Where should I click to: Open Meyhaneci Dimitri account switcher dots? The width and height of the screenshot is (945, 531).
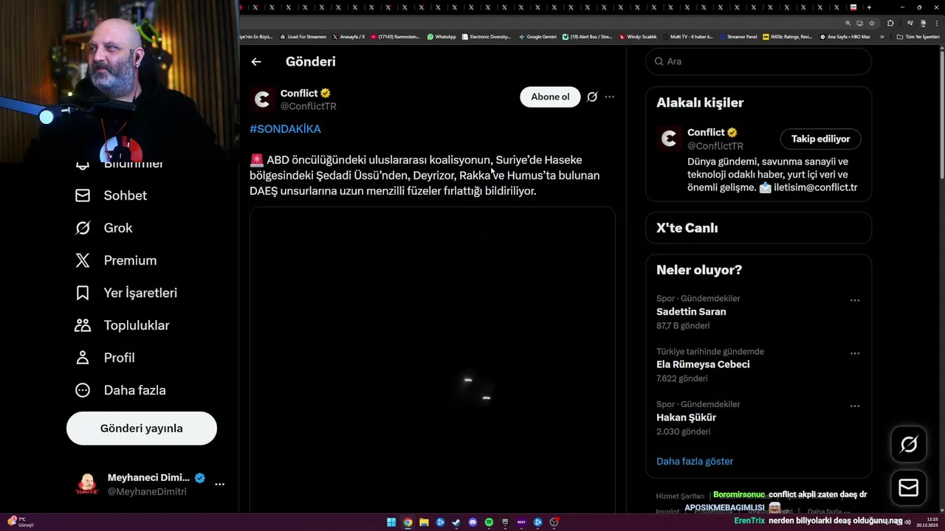point(219,485)
